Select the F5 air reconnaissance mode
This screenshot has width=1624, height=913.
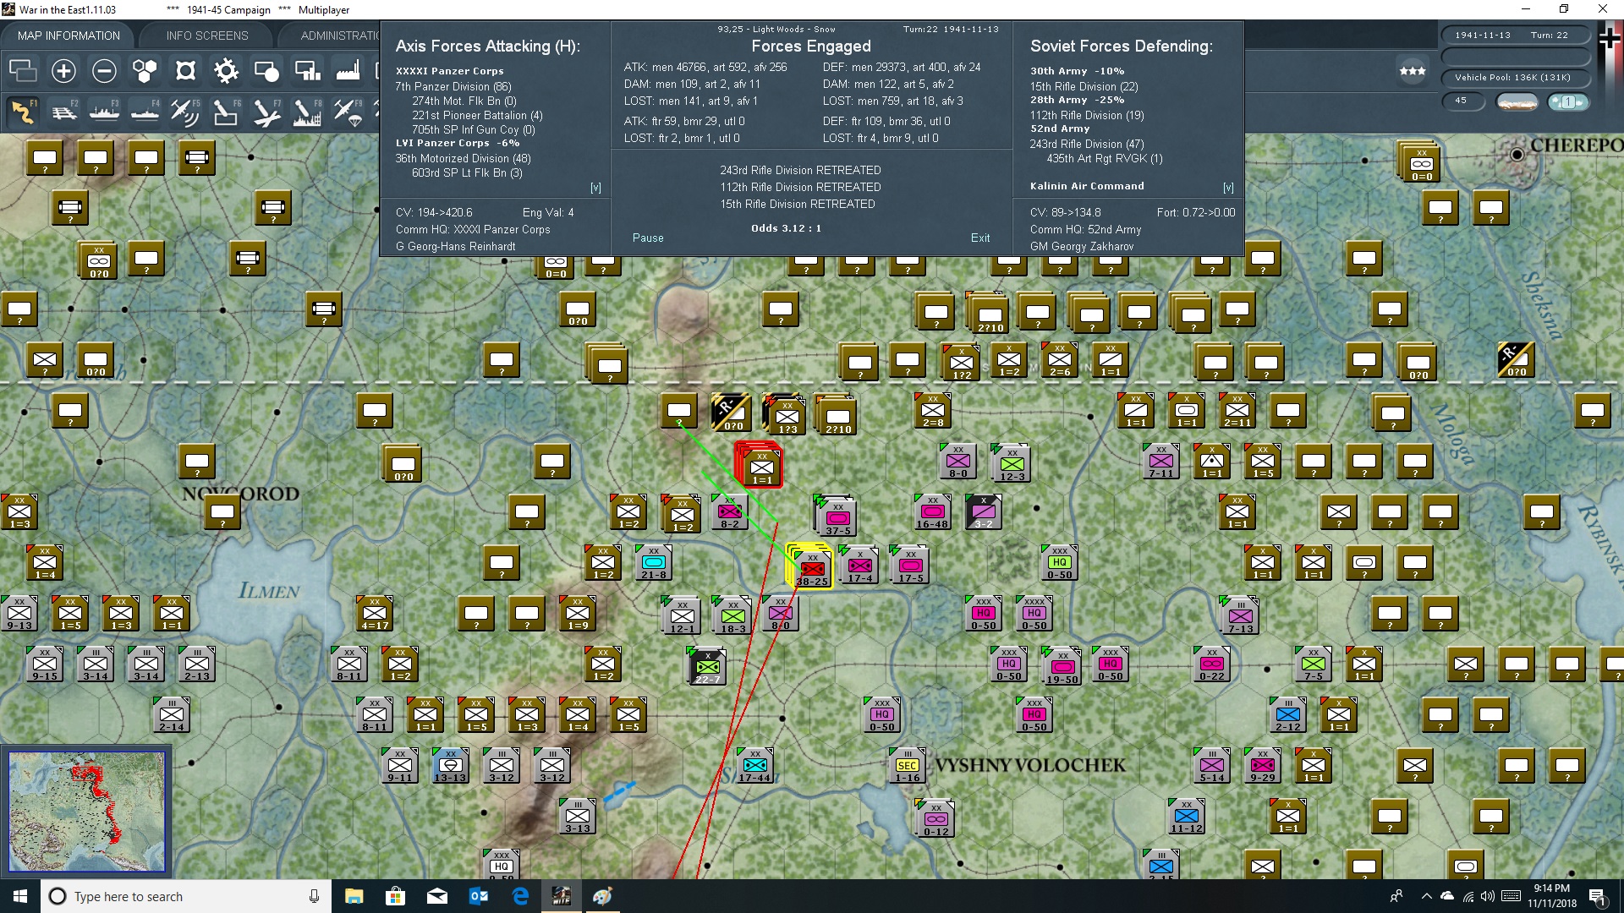185,112
